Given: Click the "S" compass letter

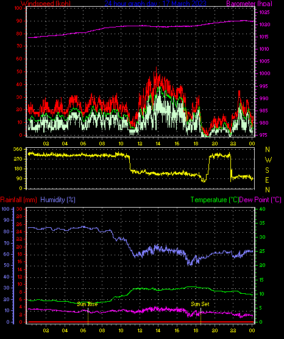Looking at the screenshot, I should click(x=267, y=170).
